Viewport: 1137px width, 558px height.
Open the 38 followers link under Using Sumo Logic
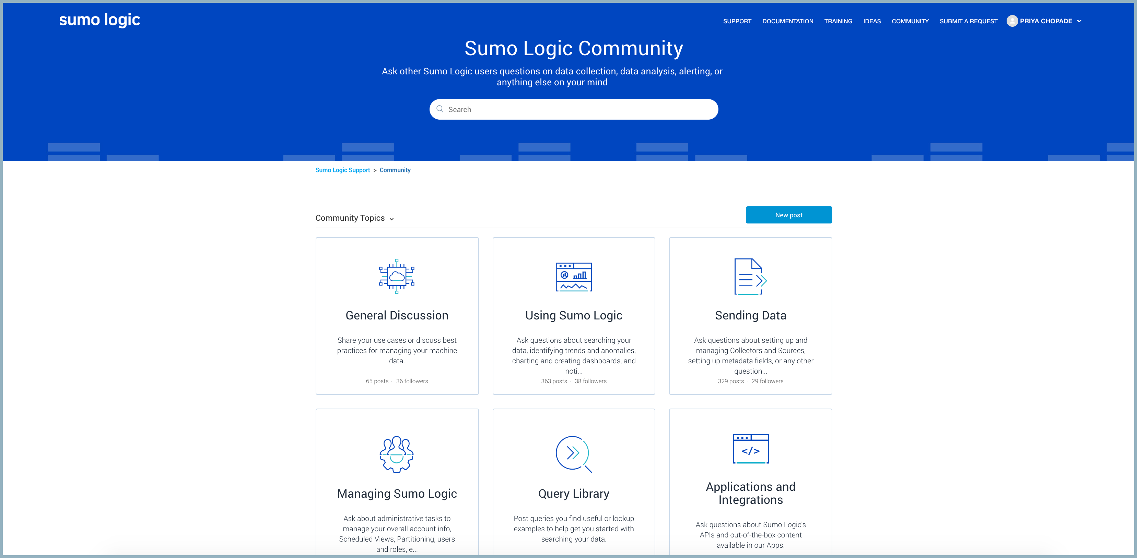click(590, 381)
